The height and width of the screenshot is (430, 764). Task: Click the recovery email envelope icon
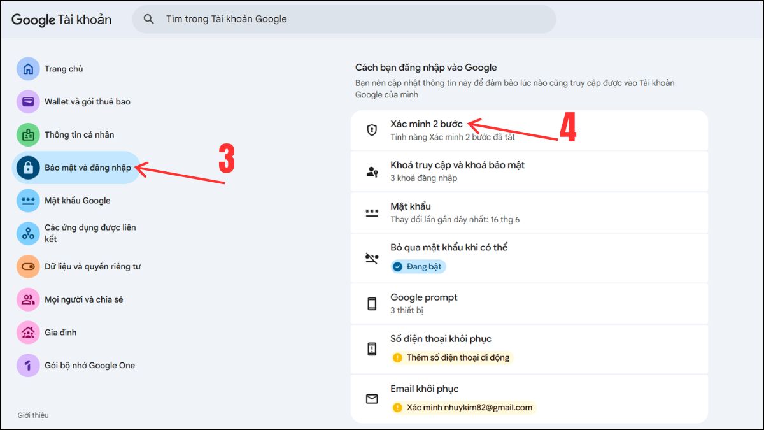point(372,399)
